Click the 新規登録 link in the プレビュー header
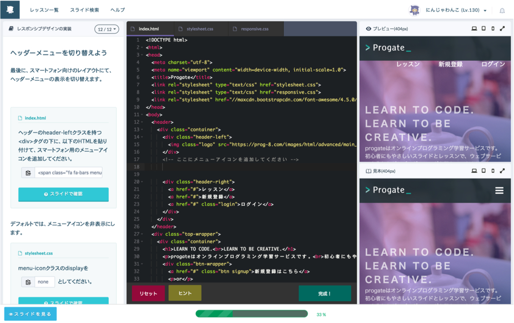514x323 pixels. pyautogui.click(x=451, y=64)
